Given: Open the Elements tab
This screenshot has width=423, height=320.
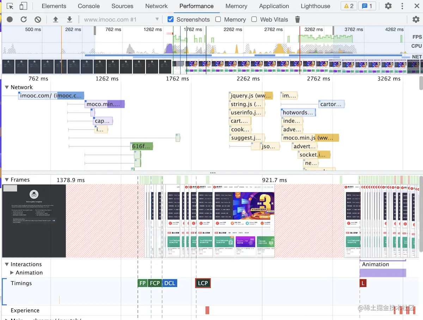Looking at the screenshot, I should [54, 6].
